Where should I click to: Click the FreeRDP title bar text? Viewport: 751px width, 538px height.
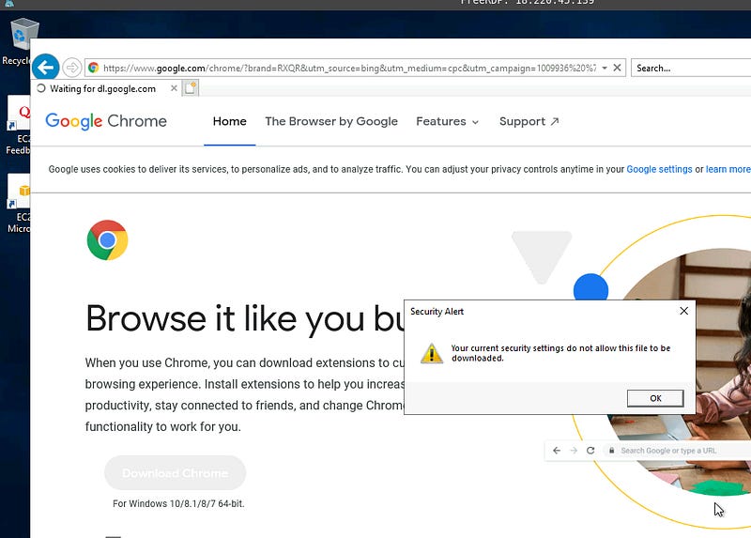click(527, 3)
